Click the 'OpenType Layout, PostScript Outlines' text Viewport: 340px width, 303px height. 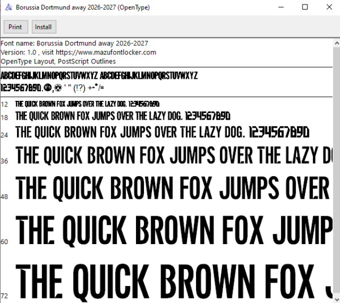coord(58,61)
